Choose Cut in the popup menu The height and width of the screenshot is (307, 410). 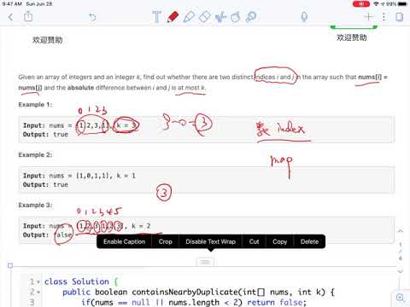254,241
